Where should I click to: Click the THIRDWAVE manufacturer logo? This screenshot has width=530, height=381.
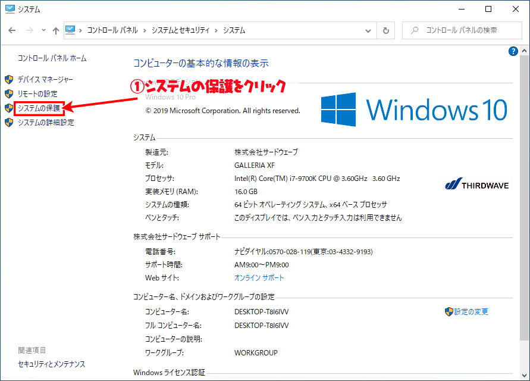tap(477, 184)
